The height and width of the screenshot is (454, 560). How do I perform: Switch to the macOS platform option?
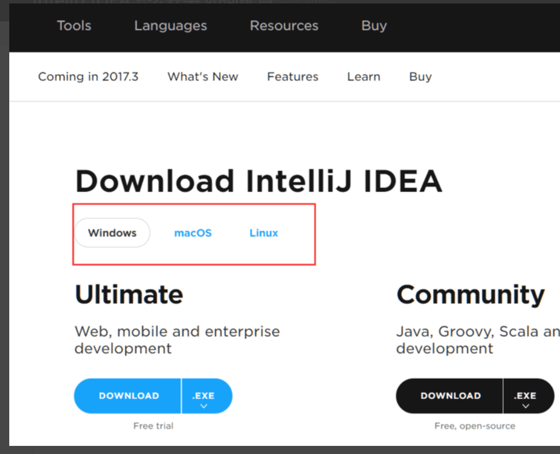pyautogui.click(x=193, y=233)
